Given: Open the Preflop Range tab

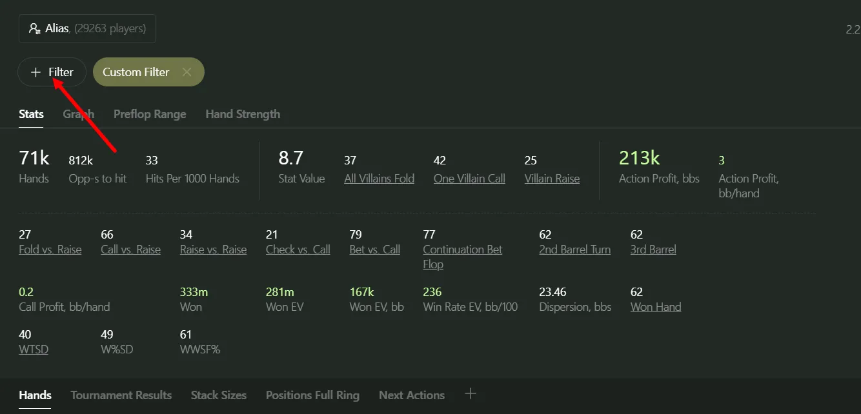Looking at the screenshot, I should [x=150, y=114].
